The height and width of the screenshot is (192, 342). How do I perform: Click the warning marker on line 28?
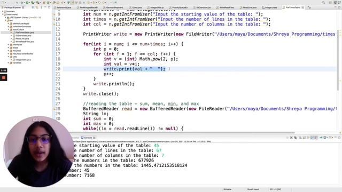pyautogui.click(x=55, y=109)
